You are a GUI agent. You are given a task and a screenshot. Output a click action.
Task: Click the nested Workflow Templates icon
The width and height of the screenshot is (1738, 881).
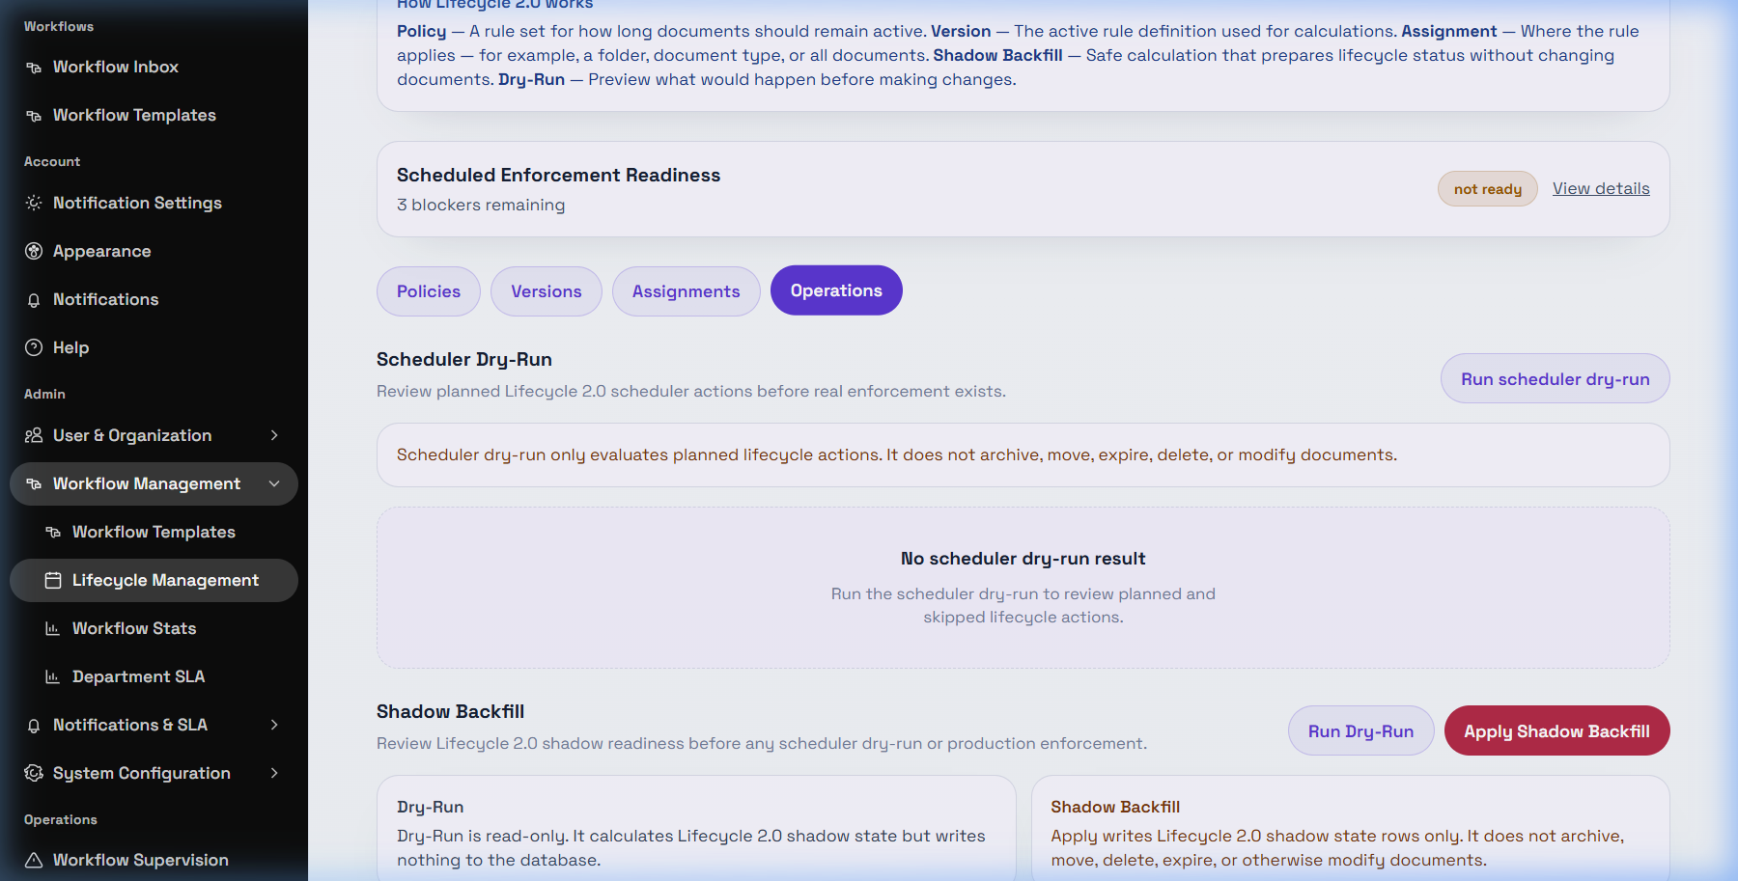[x=53, y=532]
